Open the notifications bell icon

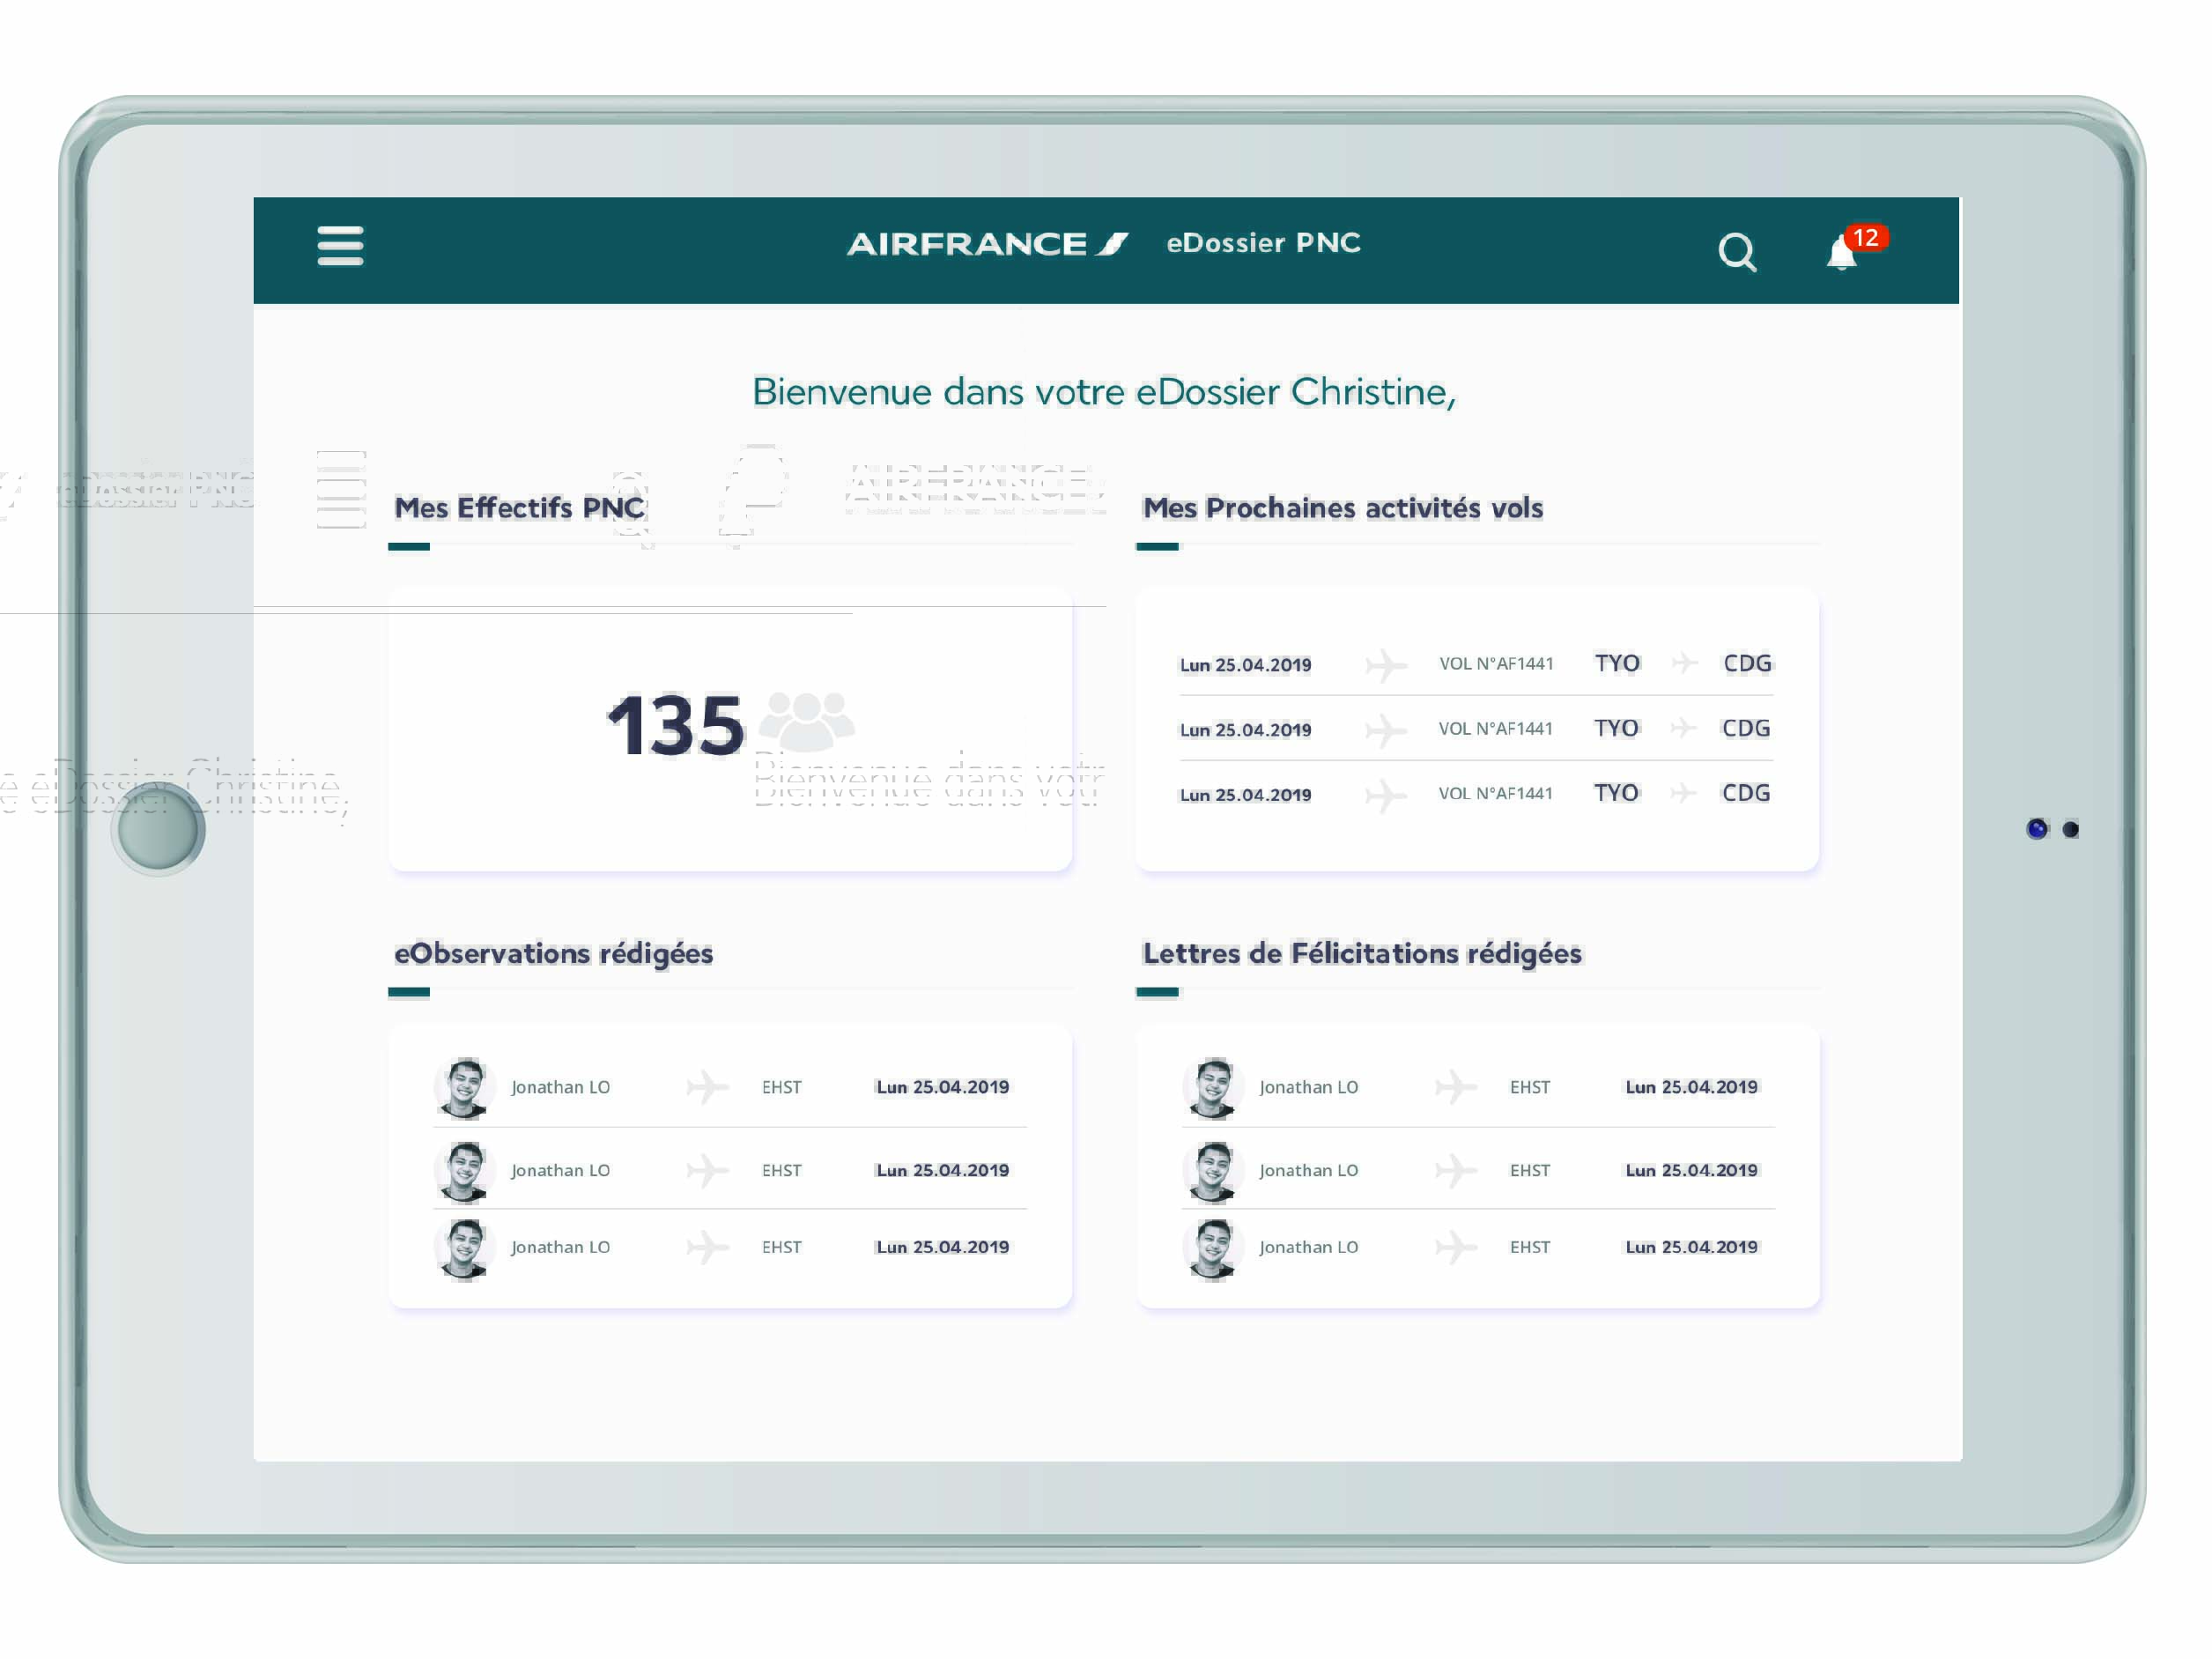(x=1840, y=256)
